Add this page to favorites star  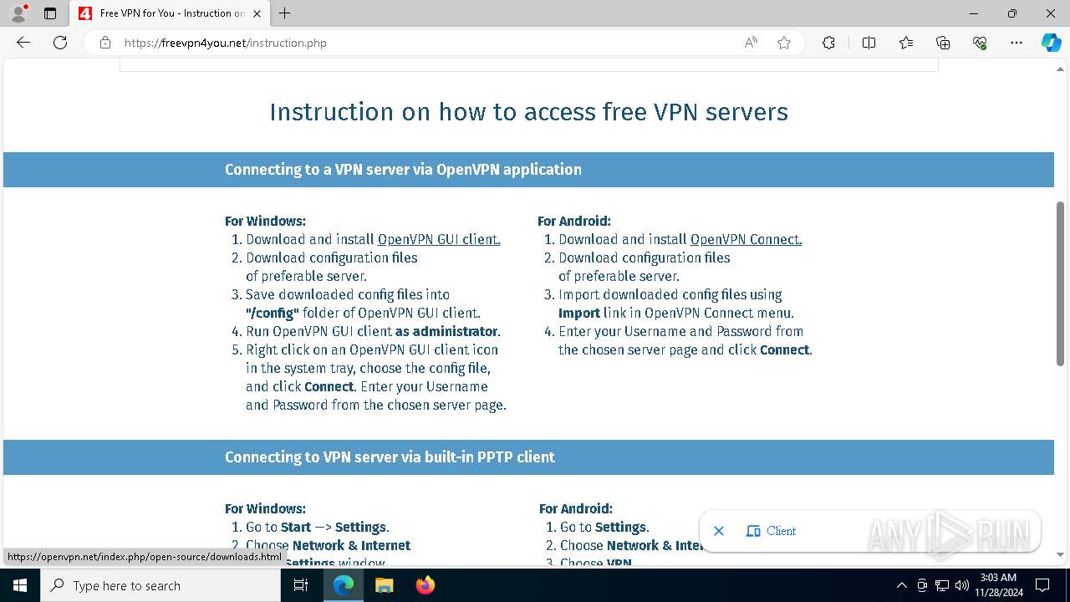tap(784, 43)
